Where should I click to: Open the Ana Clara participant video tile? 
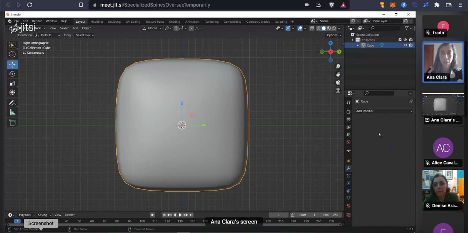click(x=443, y=62)
